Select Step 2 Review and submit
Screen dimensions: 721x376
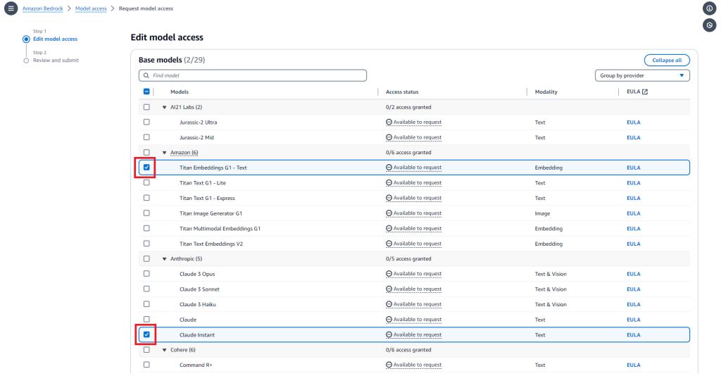point(56,61)
